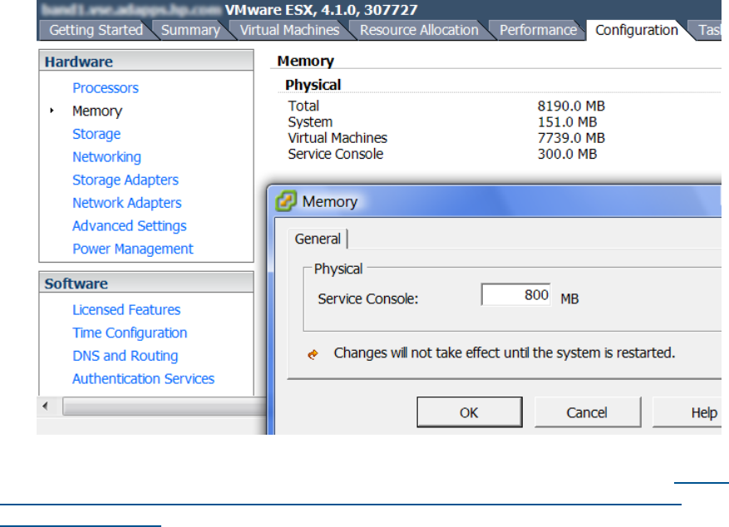Click the restart warning arrow icon

[x=313, y=353]
